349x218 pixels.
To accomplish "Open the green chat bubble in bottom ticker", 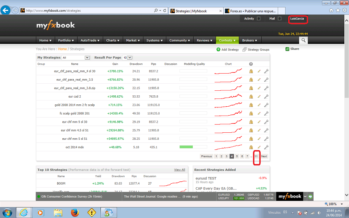I will [310, 197].
